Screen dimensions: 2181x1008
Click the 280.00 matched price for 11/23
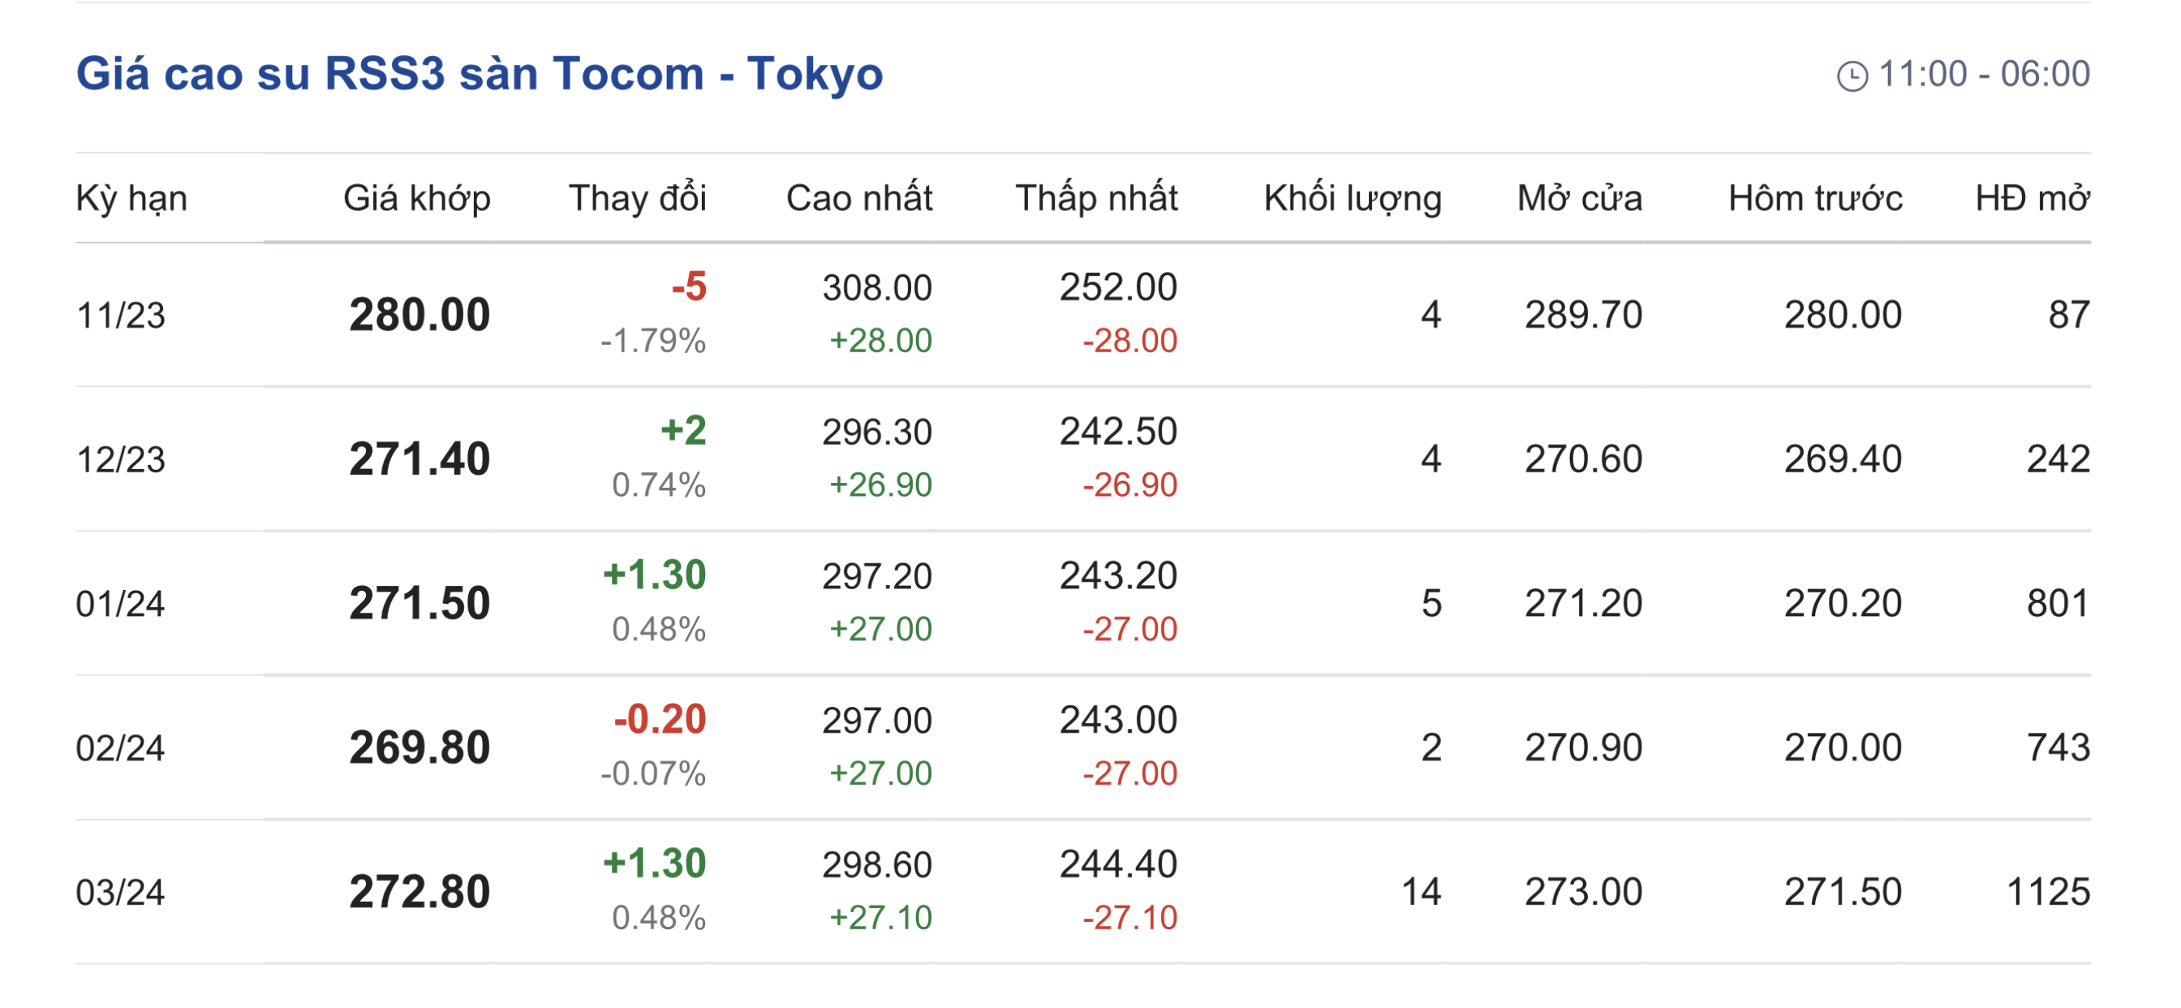419,315
